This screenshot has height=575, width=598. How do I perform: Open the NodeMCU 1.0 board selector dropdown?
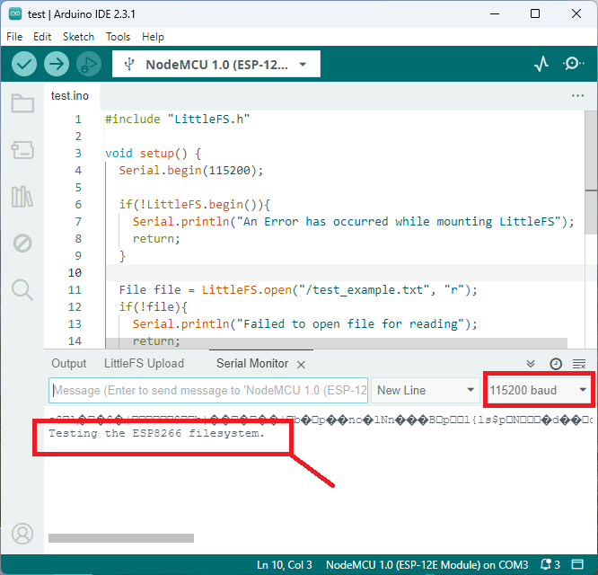coord(215,64)
